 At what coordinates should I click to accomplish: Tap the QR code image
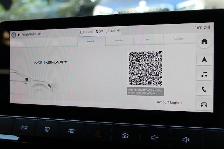coord(145,68)
